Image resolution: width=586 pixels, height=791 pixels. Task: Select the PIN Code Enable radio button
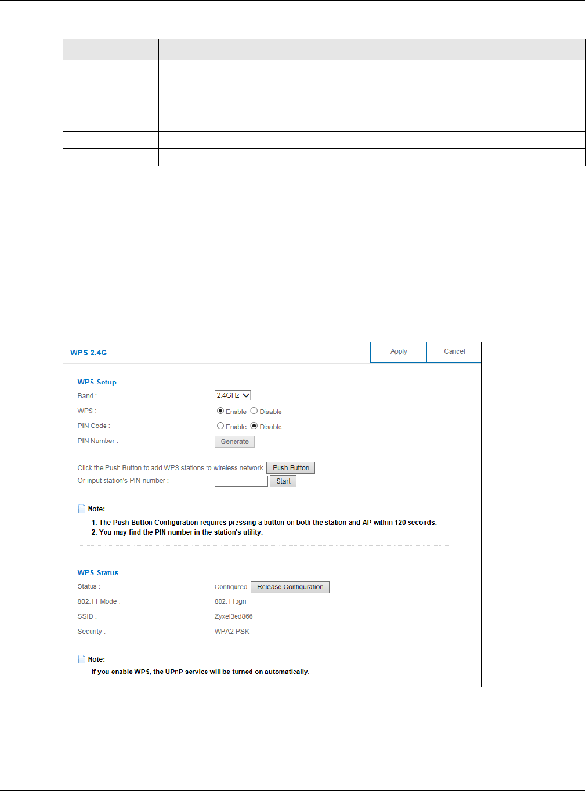click(220, 426)
